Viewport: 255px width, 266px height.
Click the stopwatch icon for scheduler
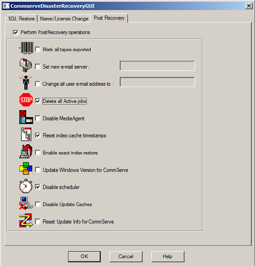coord(26,186)
